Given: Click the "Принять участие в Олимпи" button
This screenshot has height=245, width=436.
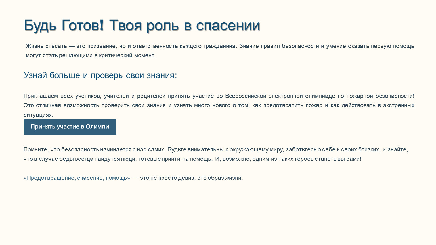Looking at the screenshot, I should [x=70, y=127].
